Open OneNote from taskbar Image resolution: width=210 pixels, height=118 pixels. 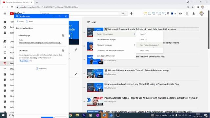pos(97,115)
